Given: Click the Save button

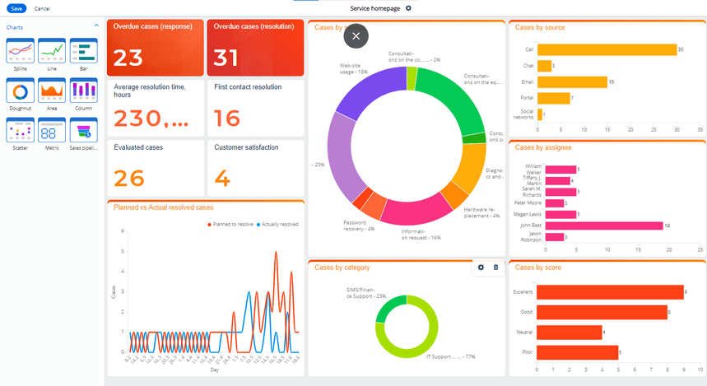Looking at the screenshot, I should 16,8.
